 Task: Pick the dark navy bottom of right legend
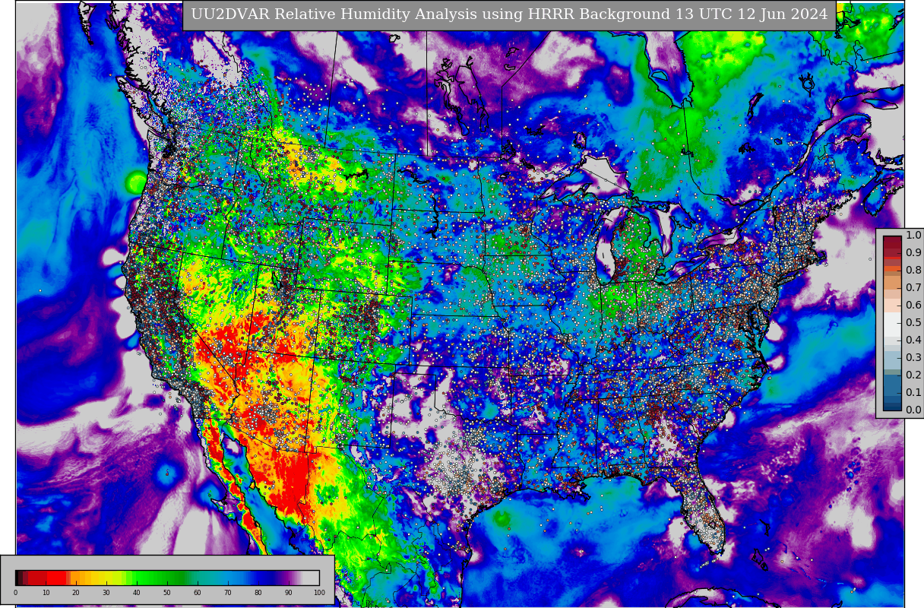(892, 407)
